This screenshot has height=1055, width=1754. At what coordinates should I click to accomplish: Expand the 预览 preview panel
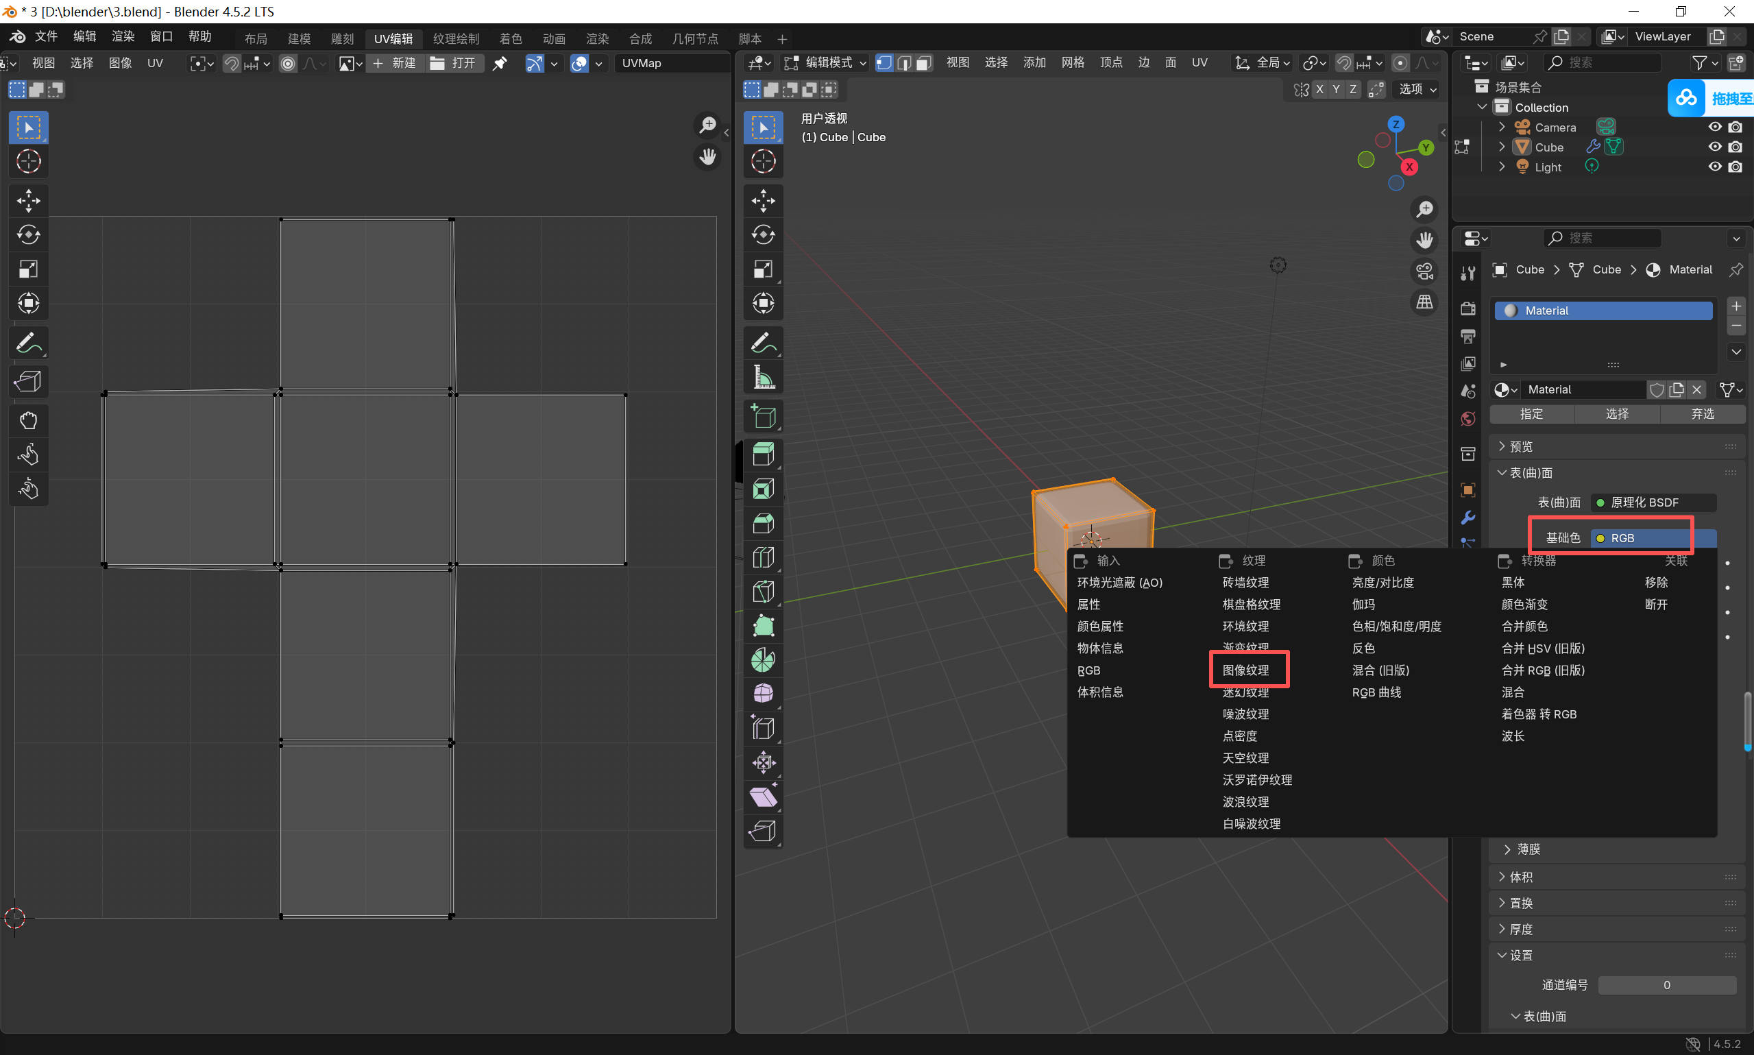pos(1520,446)
